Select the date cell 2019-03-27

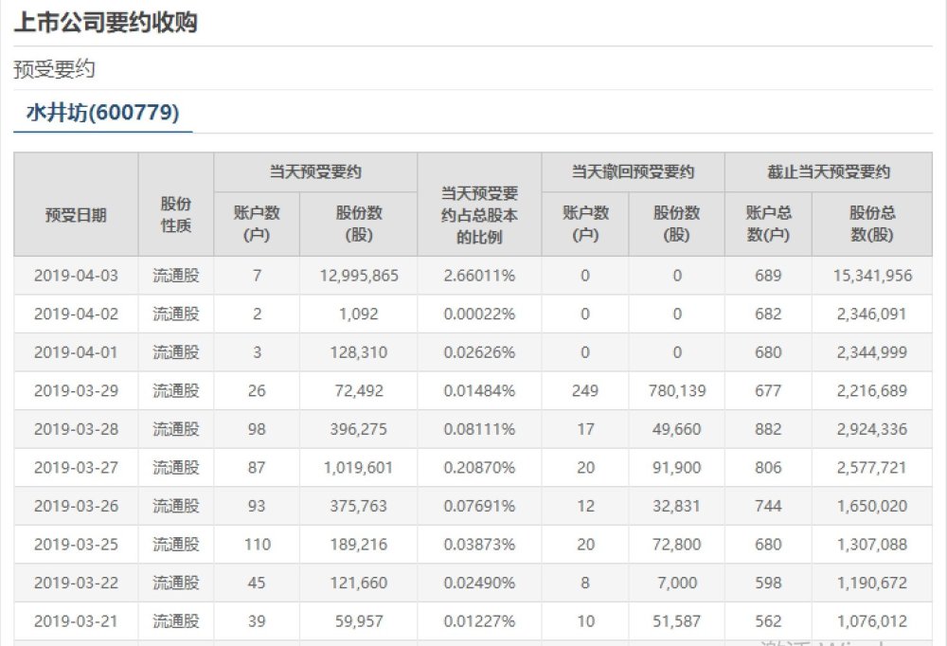tap(76, 468)
